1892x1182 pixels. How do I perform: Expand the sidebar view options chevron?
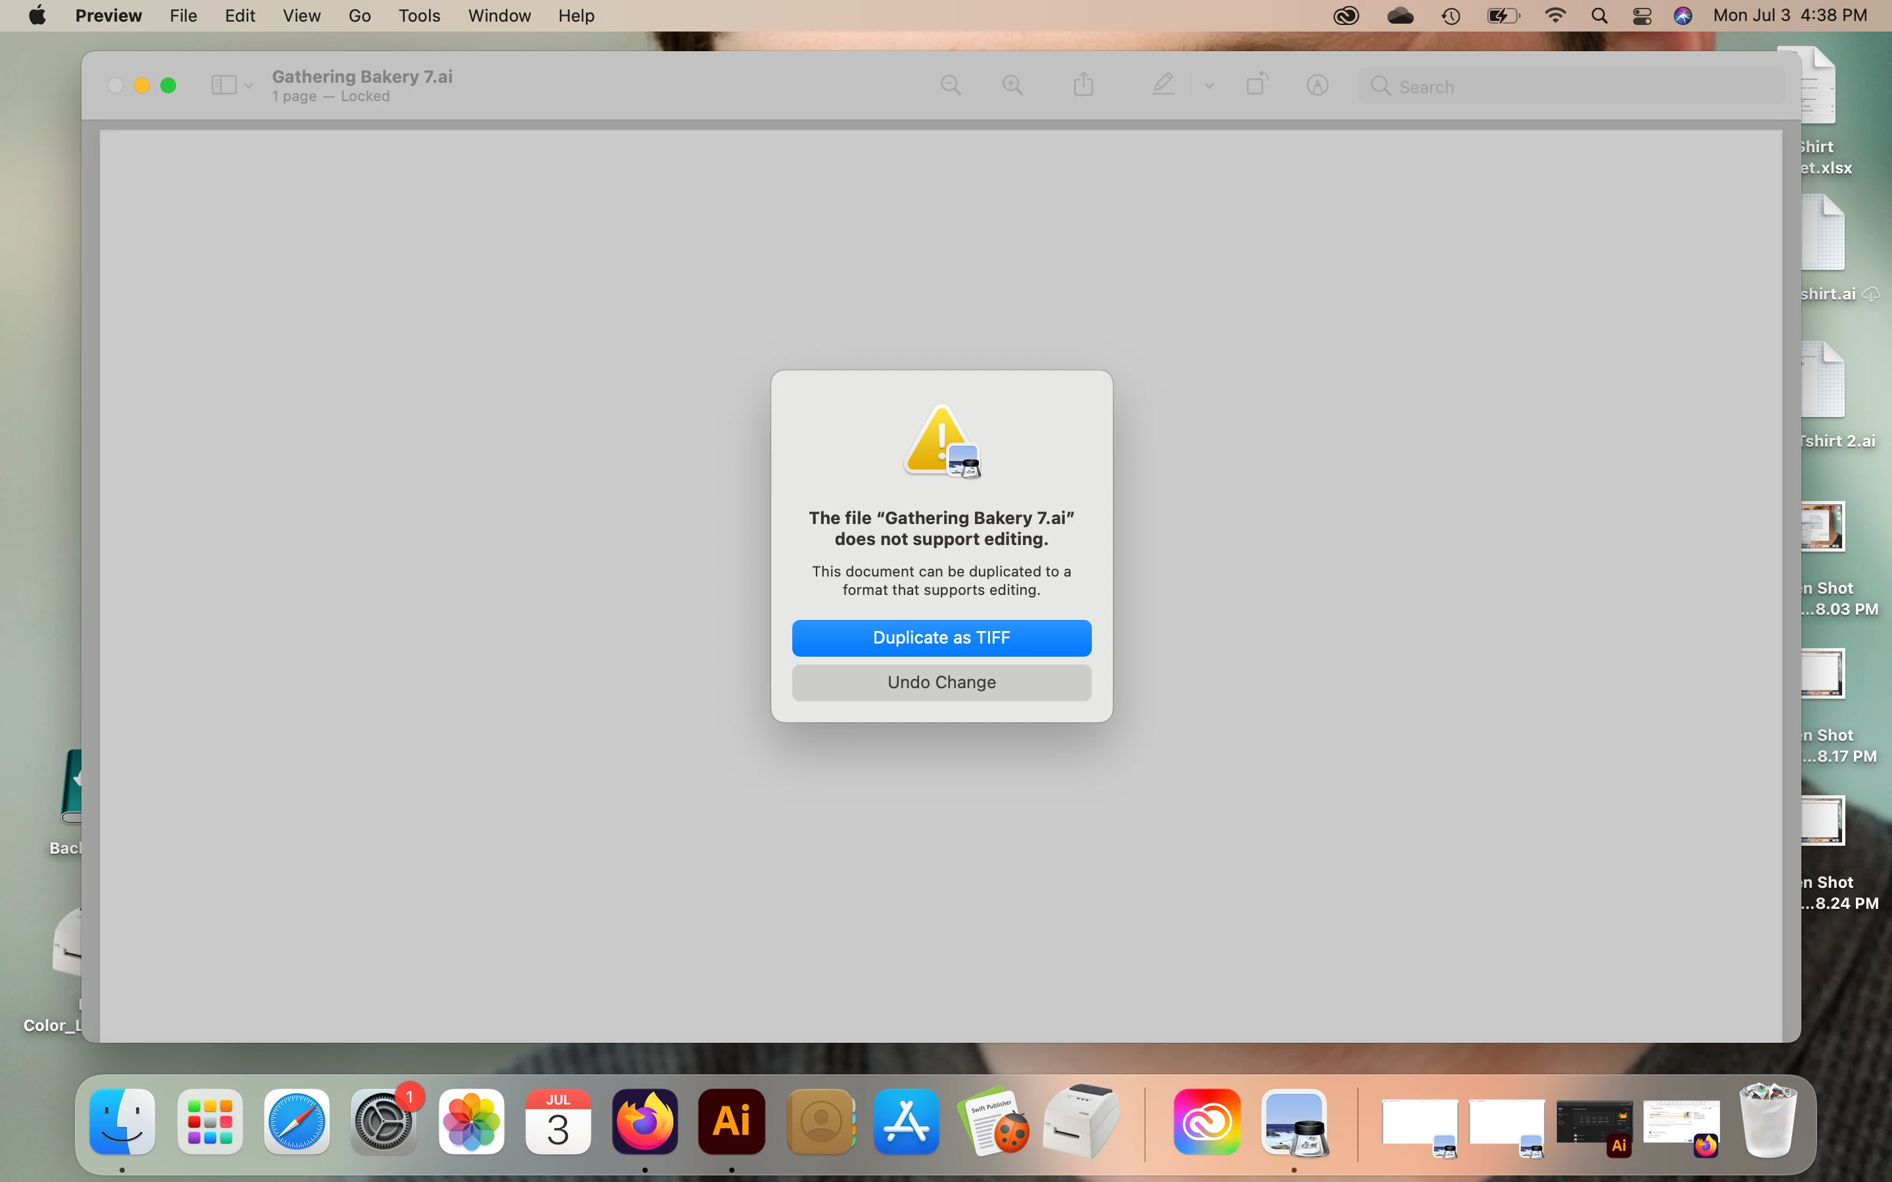click(248, 86)
